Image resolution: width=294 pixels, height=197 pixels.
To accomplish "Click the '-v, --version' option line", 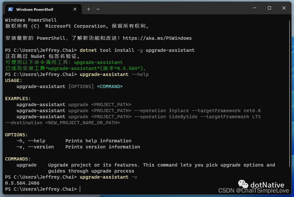I will tap(78, 147).
